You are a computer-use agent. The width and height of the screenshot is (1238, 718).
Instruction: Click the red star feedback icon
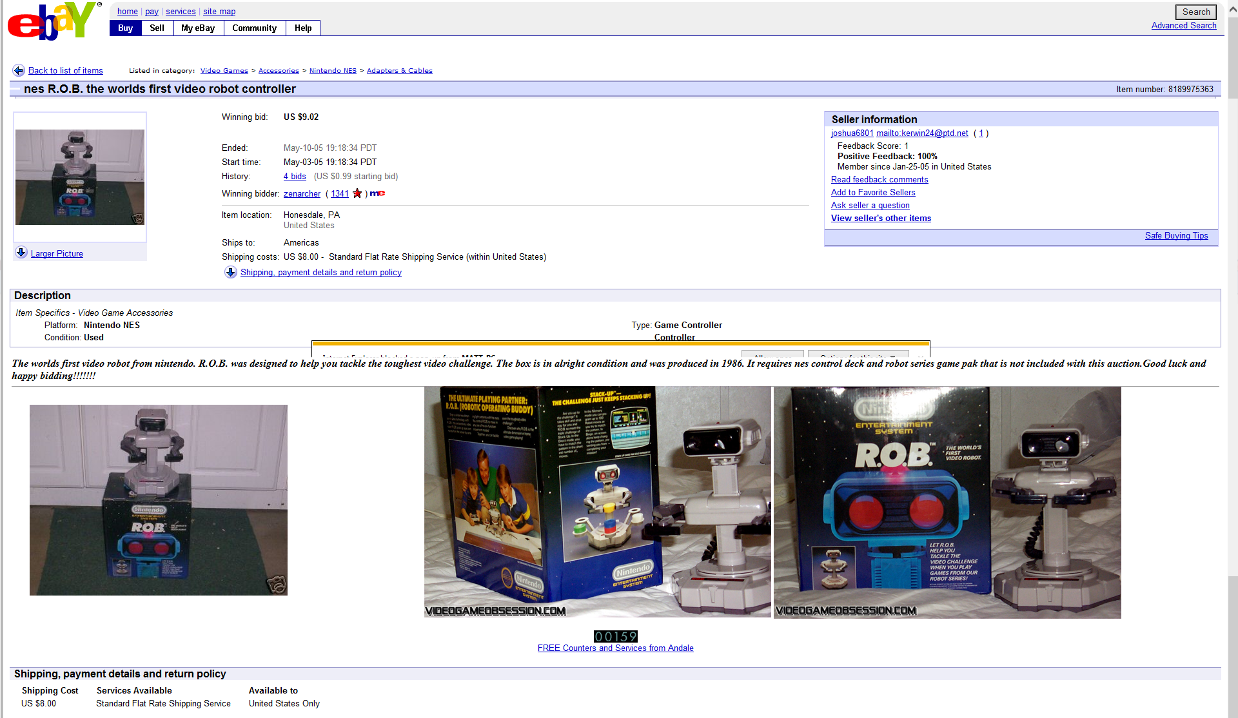pos(357,193)
